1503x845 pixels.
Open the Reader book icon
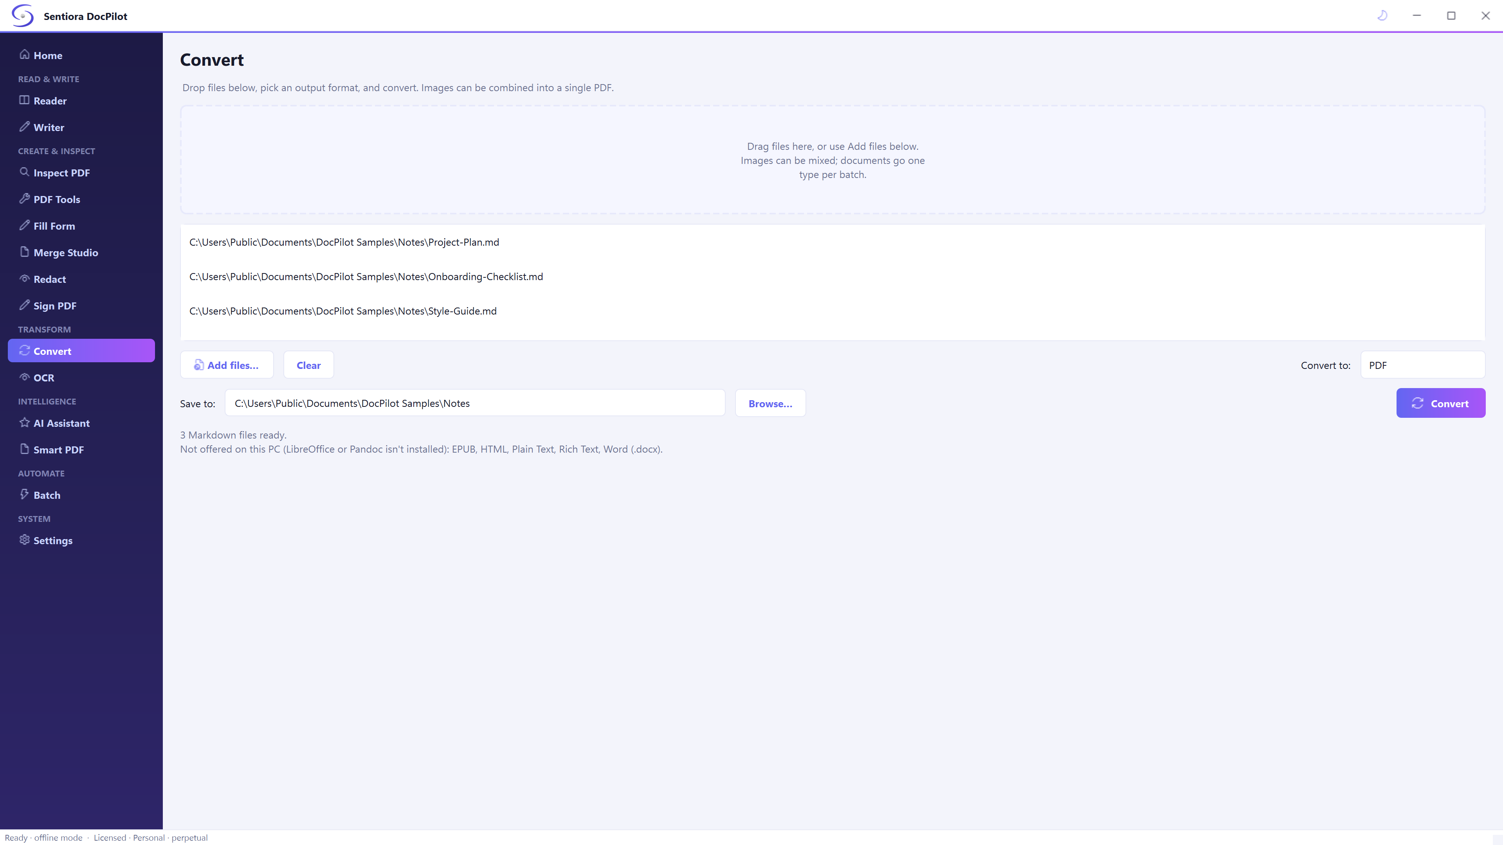[25, 100]
